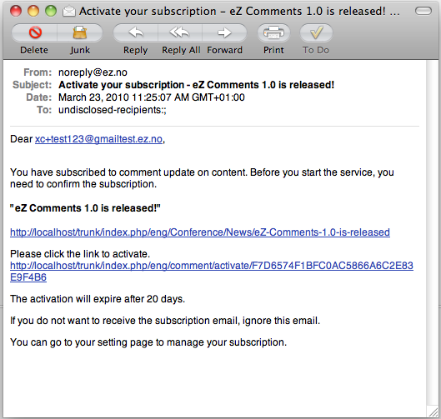The width and height of the screenshot is (441, 419).
Task: Click the Reply All arrows icon
Action: pyautogui.click(x=180, y=32)
